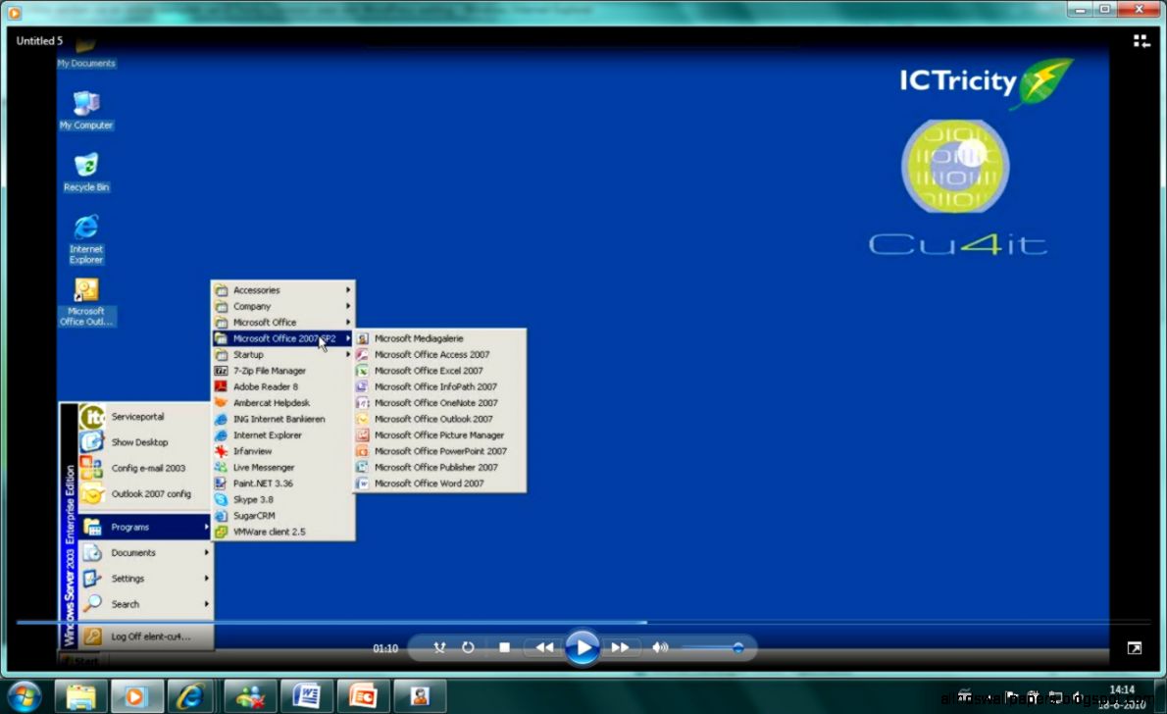Expand the Settings submenu
1167x714 pixels.
pyautogui.click(x=127, y=578)
